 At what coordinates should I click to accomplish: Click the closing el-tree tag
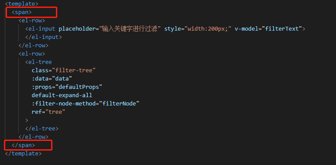tap(42, 129)
